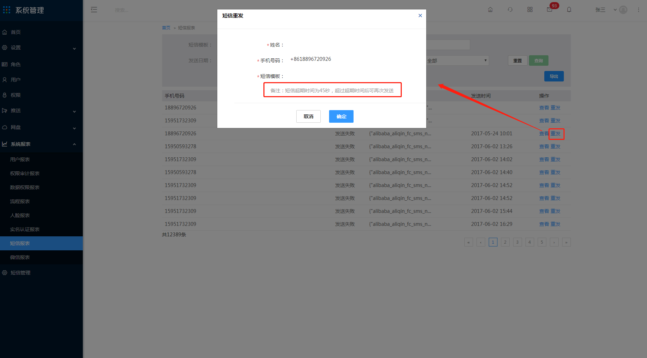647x358 pixels.
Task: Collapse sidebar using hamburger menu icon
Action: [x=94, y=10]
